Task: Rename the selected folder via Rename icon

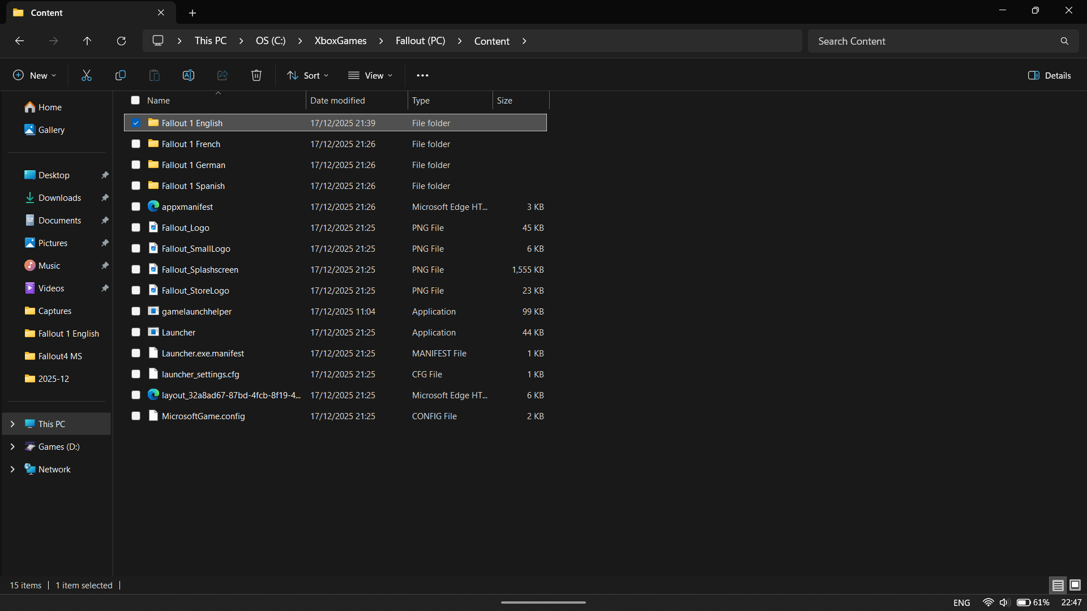Action: tap(188, 75)
